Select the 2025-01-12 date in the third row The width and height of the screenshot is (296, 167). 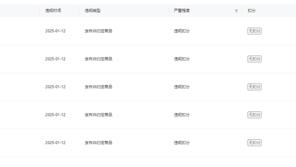click(x=55, y=87)
